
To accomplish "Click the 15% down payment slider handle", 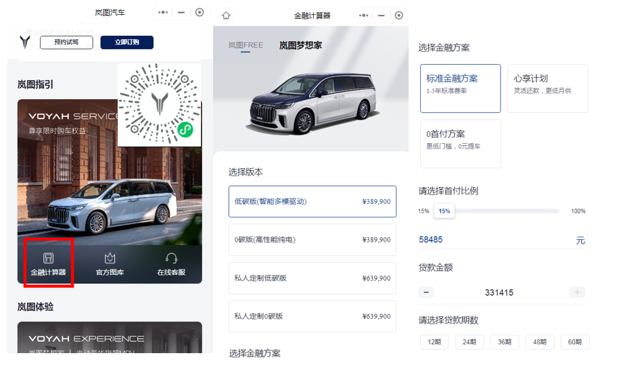I will pos(444,211).
